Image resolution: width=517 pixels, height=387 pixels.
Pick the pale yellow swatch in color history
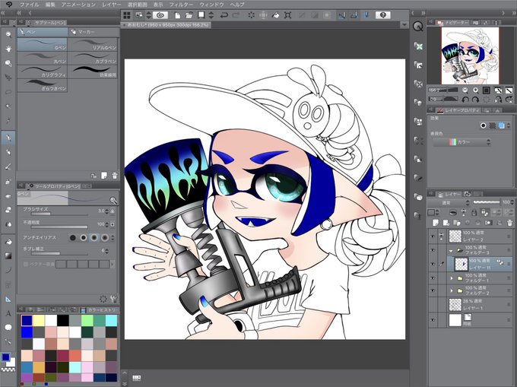[39, 320]
